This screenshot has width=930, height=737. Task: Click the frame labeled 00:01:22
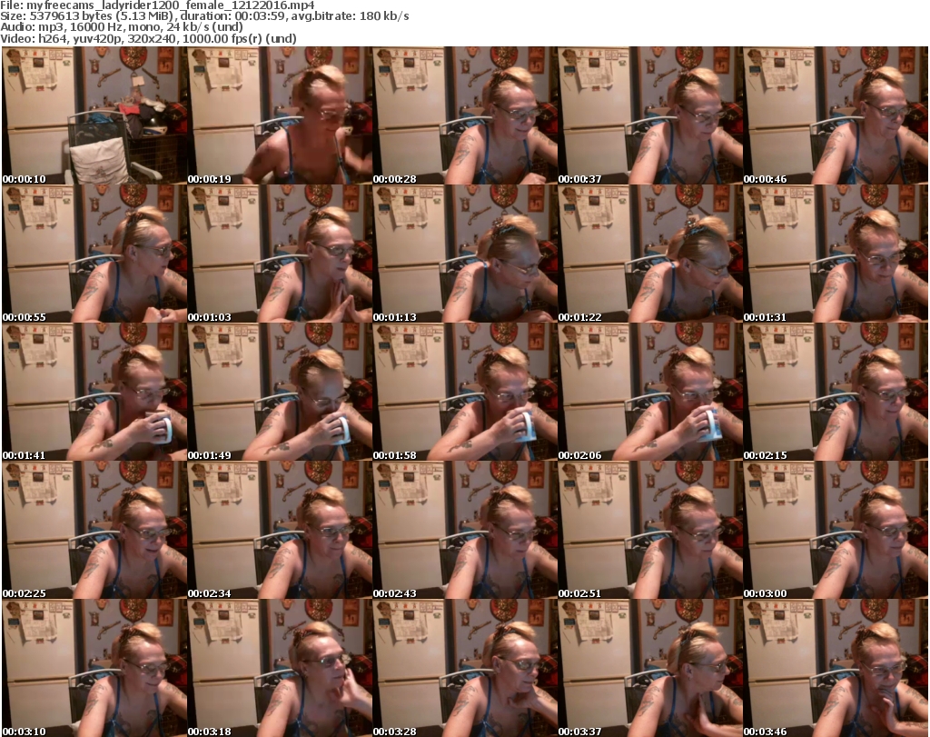coord(649,254)
